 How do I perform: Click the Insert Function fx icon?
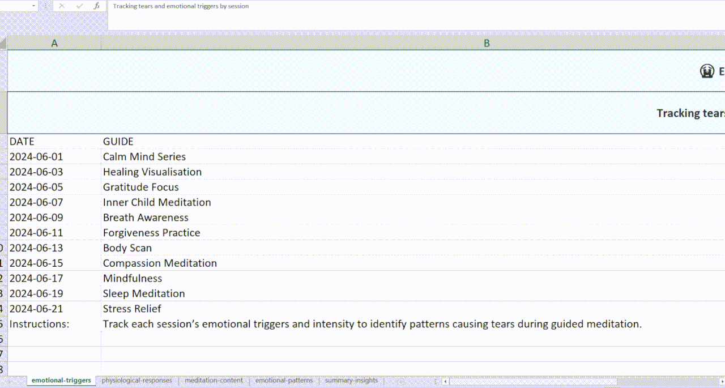click(x=97, y=6)
